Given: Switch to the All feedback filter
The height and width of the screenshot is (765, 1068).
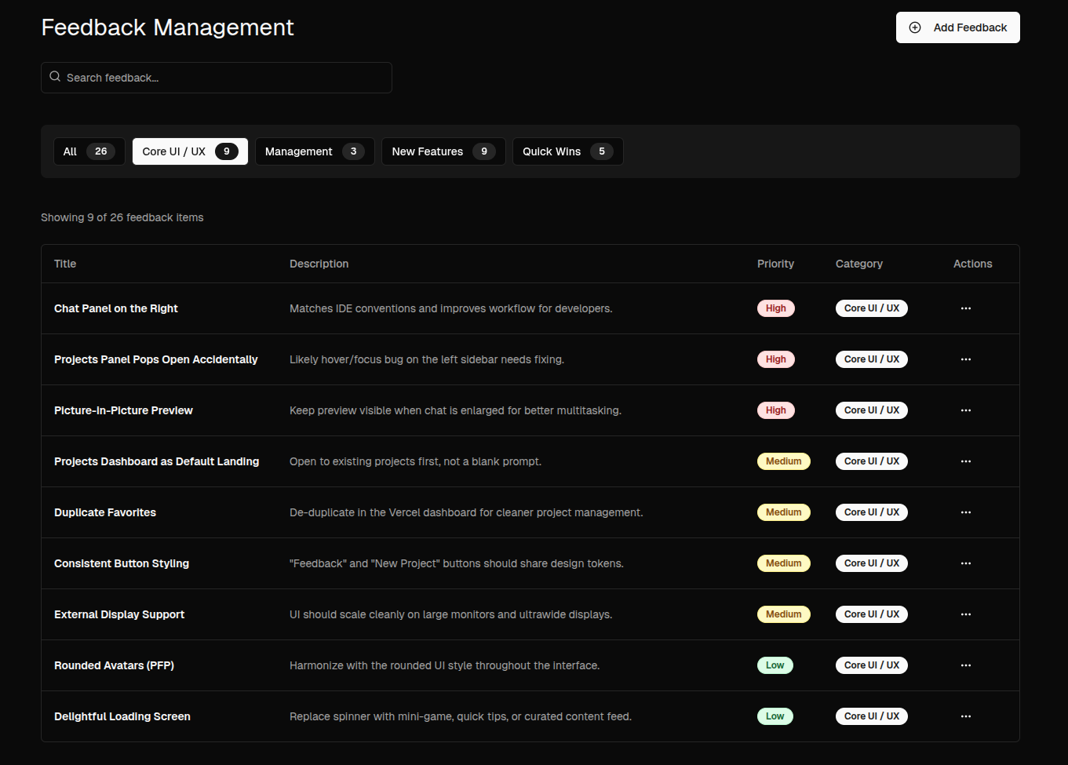Looking at the screenshot, I should tap(89, 151).
